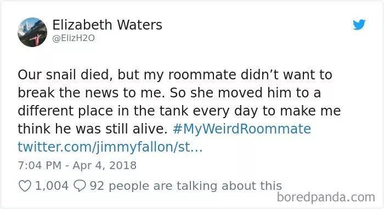Click the reply speech bubble icon
This screenshot has height=209, width=384.
pyautogui.click(x=80, y=186)
